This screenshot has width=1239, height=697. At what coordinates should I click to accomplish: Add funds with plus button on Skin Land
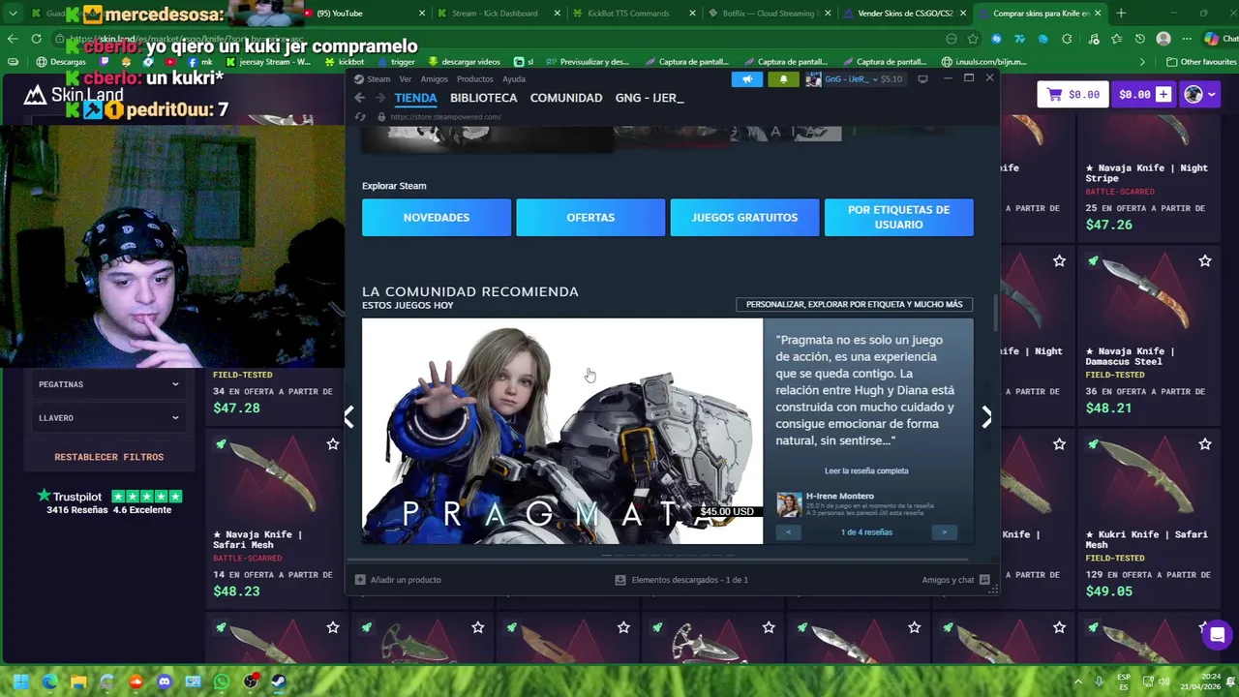1163,94
